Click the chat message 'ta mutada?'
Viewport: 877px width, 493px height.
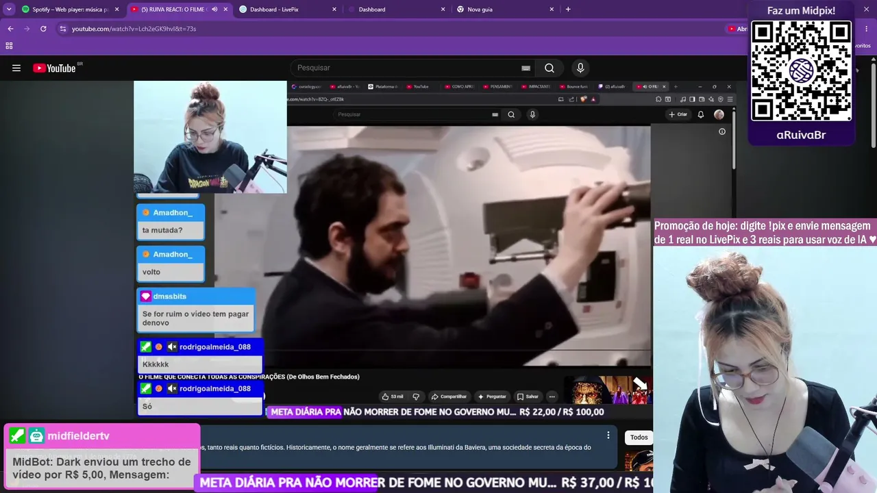(x=162, y=230)
